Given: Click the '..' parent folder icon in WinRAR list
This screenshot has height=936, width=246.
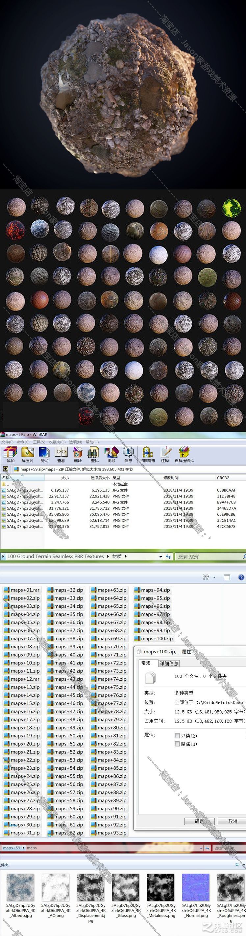Looking at the screenshot, I should [x=4, y=484].
